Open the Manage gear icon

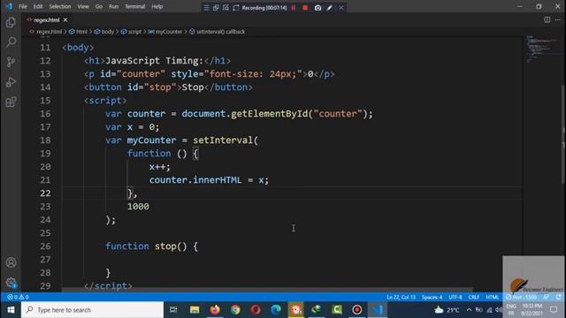click(11, 283)
